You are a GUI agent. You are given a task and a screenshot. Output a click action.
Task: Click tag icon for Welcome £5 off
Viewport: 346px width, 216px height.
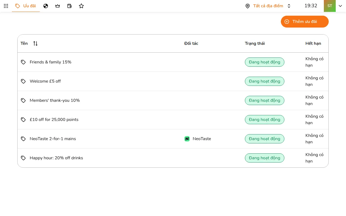pos(23,81)
